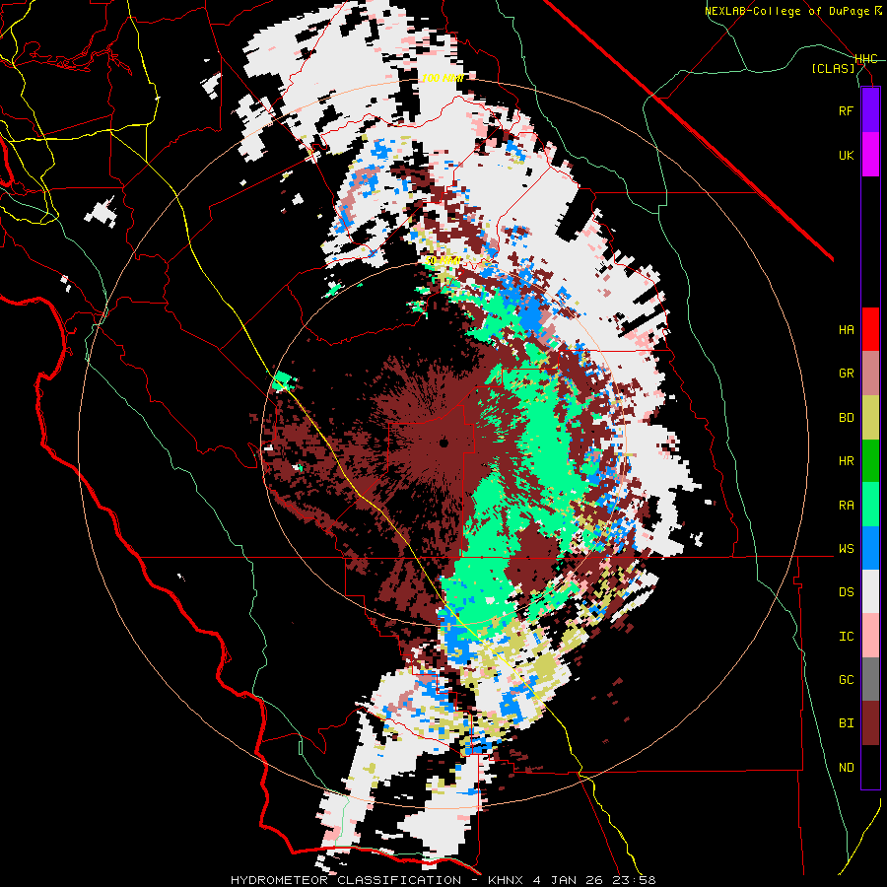Click the HA red legend swatch
This screenshot has height=887, width=887.
tap(870, 329)
